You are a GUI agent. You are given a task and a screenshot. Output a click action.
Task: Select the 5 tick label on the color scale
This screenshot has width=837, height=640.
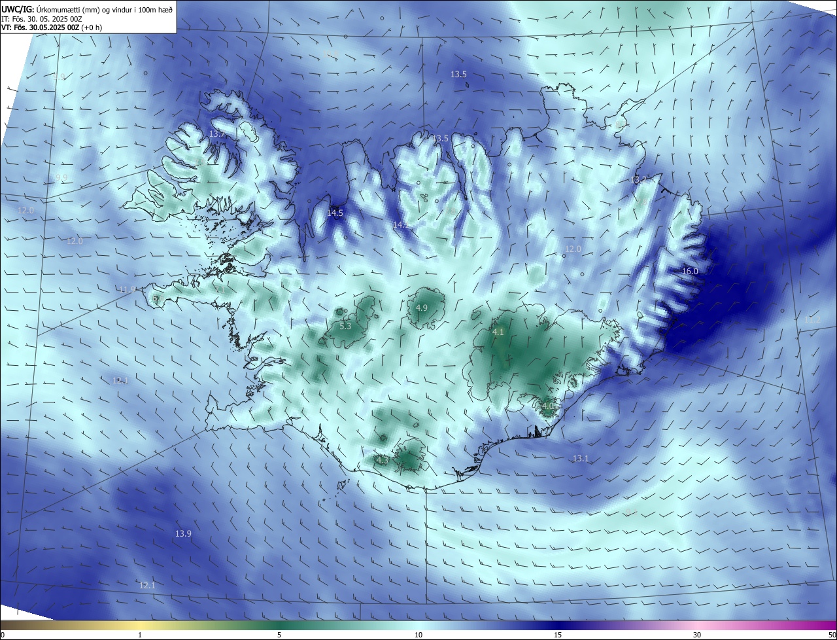(279, 635)
